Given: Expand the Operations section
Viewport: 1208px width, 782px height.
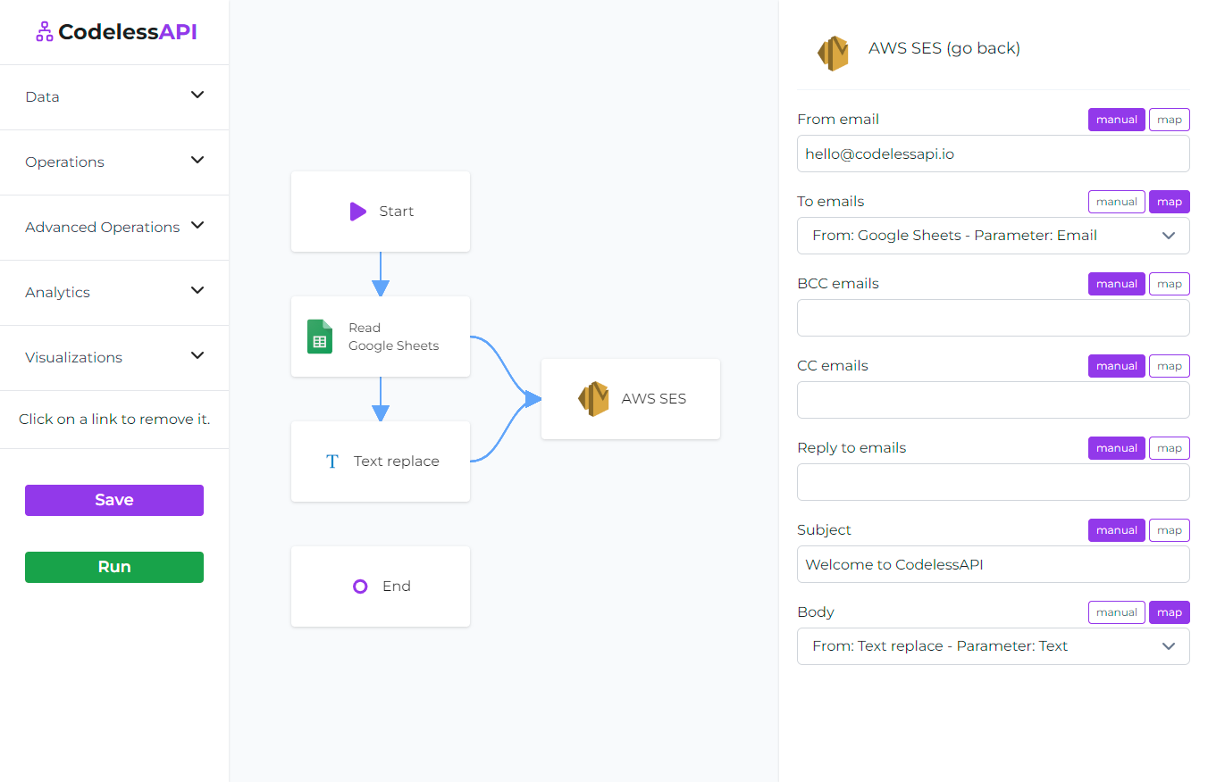Looking at the screenshot, I should click(x=114, y=162).
